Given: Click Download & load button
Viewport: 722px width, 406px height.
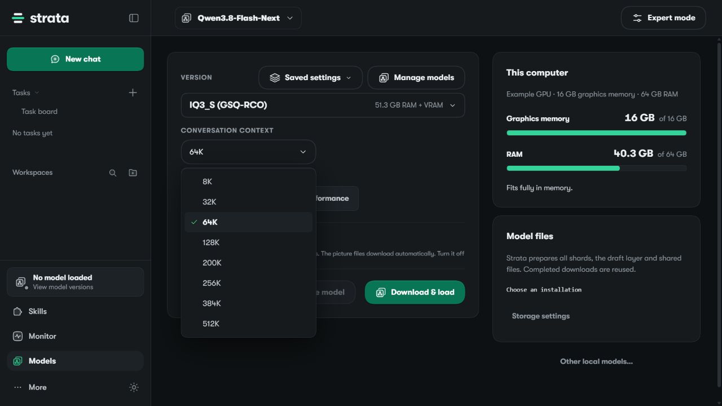Looking at the screenshot, I should click(415, 292).
